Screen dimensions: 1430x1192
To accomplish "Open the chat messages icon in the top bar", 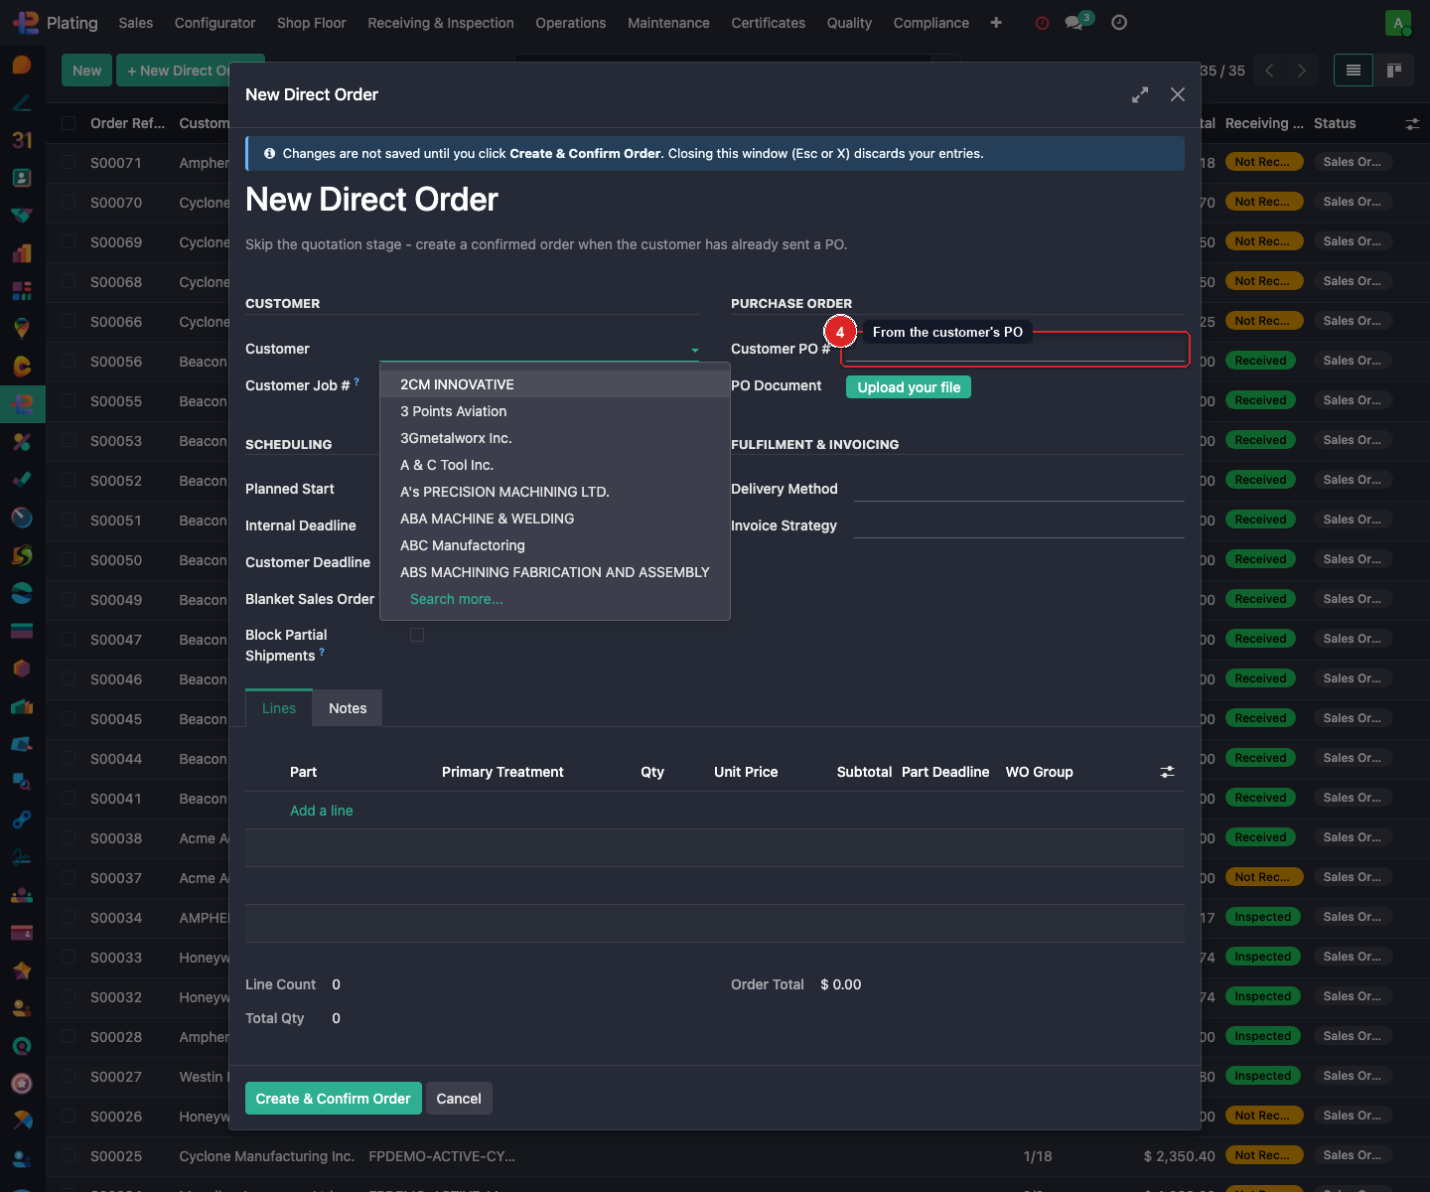I will (1073, 23).
